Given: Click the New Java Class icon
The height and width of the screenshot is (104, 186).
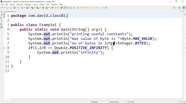Looking at the screenshot, I should (46, 8).
